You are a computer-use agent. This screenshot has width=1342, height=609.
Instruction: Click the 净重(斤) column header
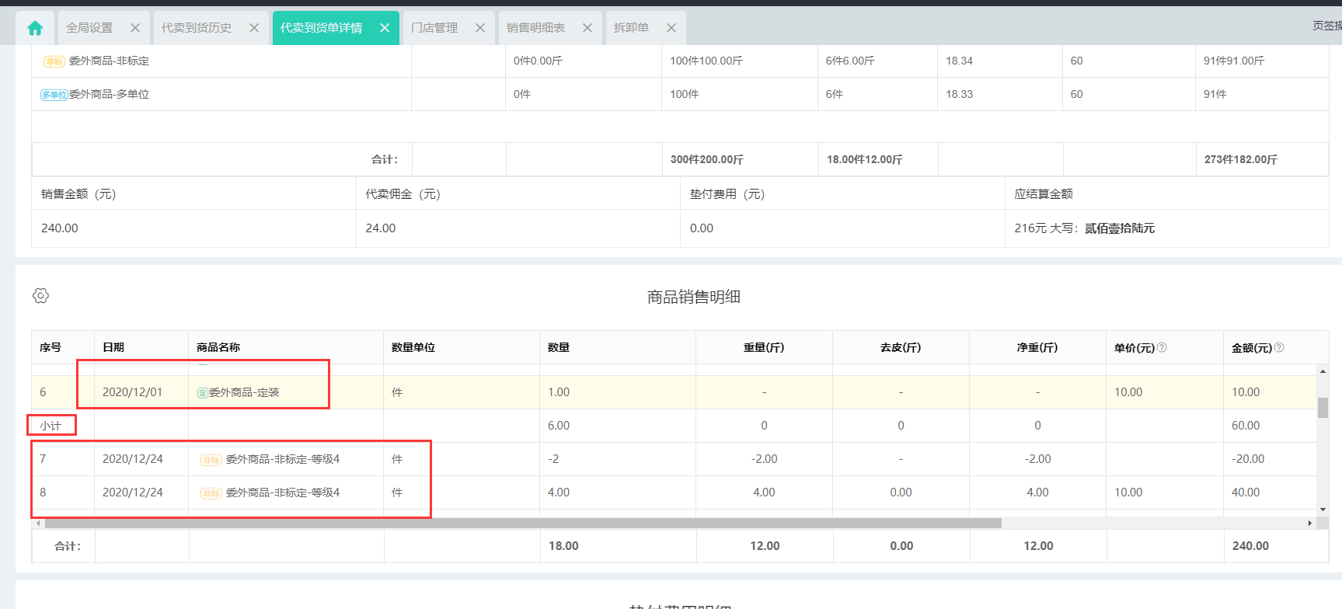tap(1037, 347)
